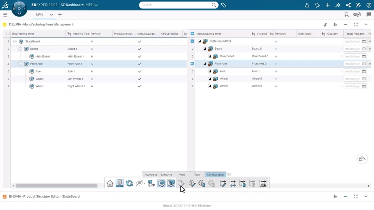Click the effectivity document with double arrow icon

(x=233, y=183)
